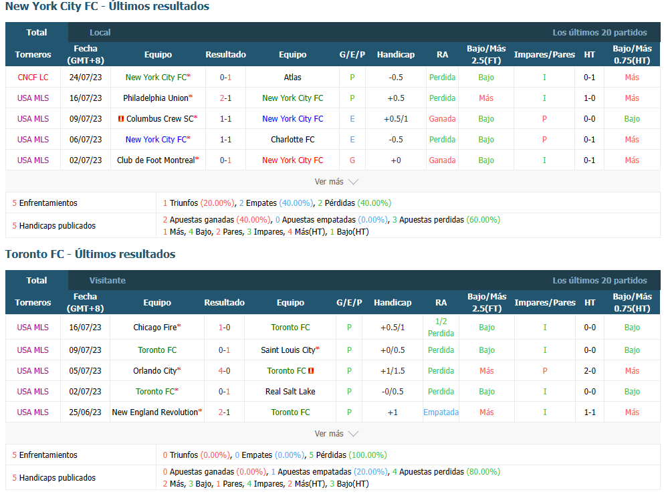Click "1/2 Perdida" in the Chicago Fire row
The width and height of the screenshot is (664, 494).
click(x=441, y=328)
